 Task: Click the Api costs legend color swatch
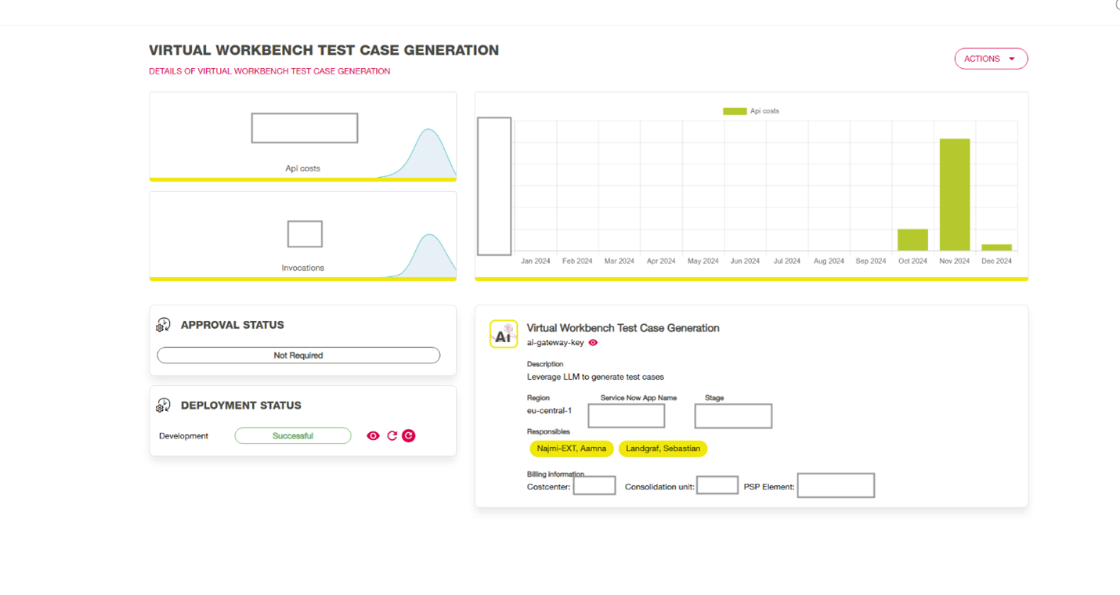(734, 111)
